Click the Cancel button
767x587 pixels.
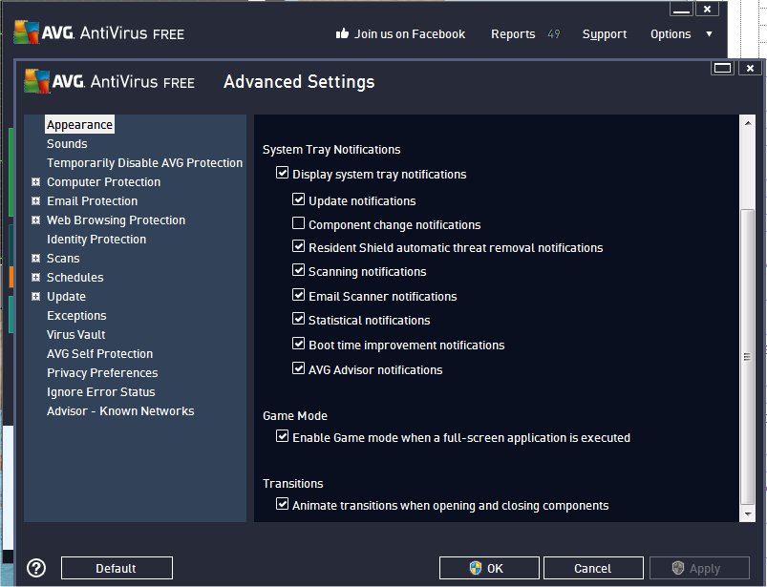click(x=593, y=568)
